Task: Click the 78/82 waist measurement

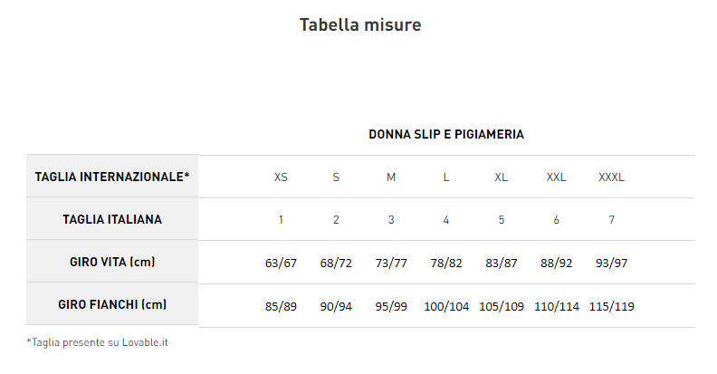Action: coord(446,264)
